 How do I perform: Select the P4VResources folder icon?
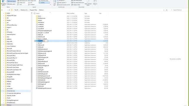tap(37, 18)
